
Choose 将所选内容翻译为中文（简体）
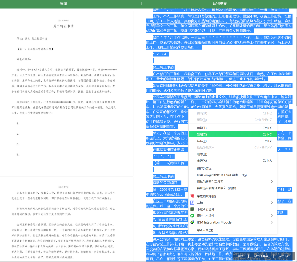(x=233, y=188)
